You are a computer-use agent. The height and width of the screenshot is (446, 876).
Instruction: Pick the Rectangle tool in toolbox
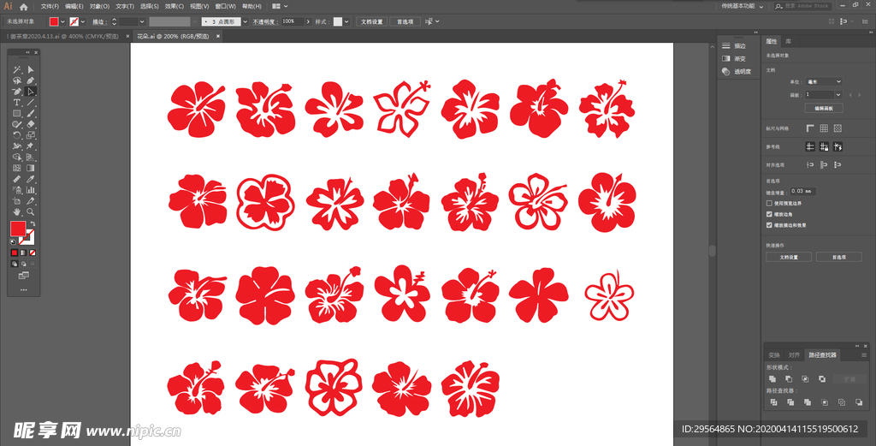(x=16, y=113)
